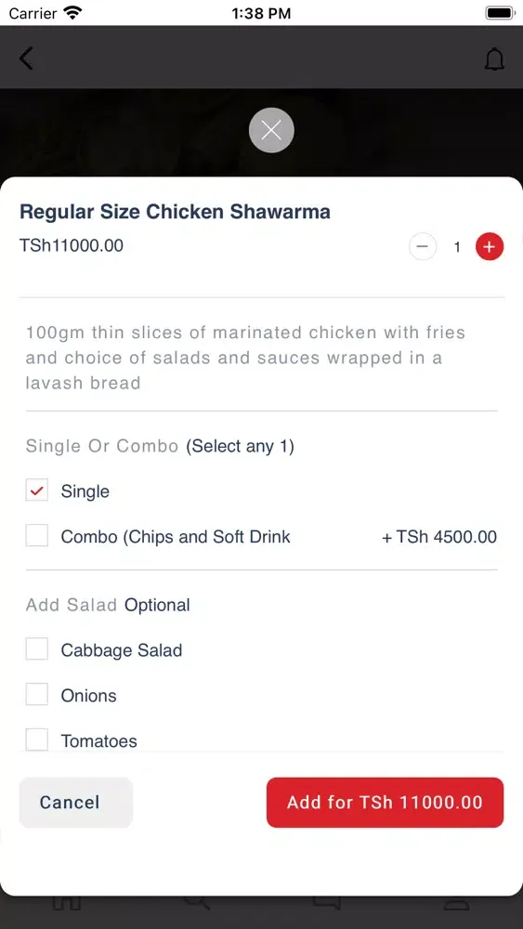
Task: Close the item popup with X
Action: click(x=271, y=130)
